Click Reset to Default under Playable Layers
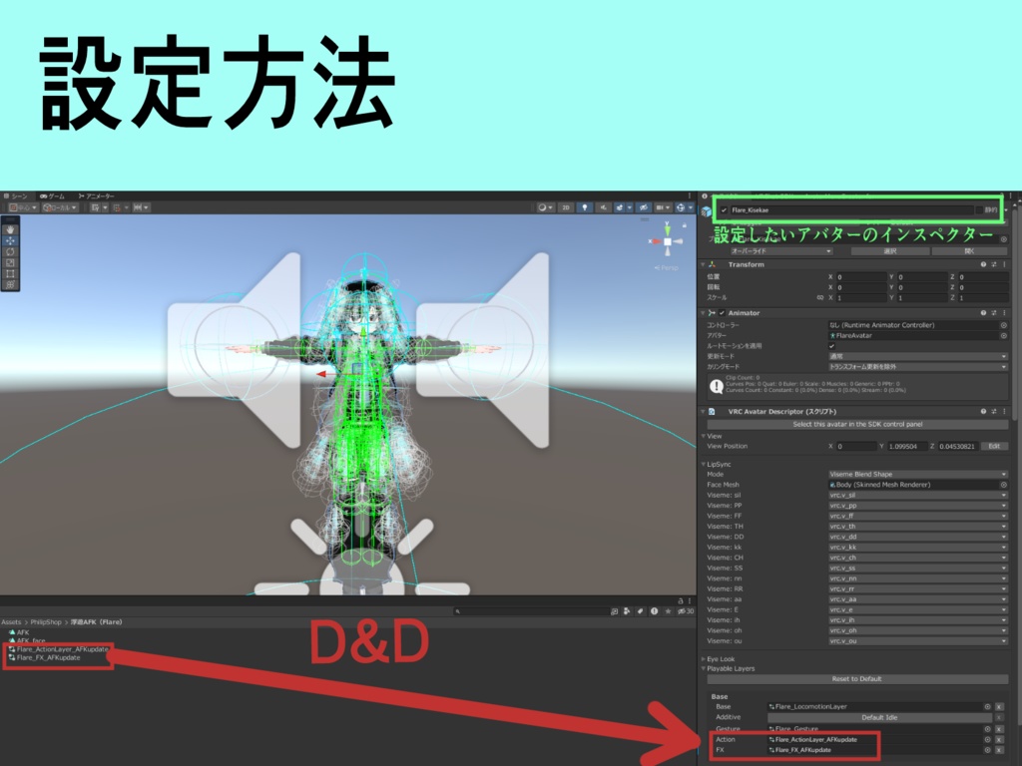The height and width of the screenshot is (766, 1022). tap(856, 679)
